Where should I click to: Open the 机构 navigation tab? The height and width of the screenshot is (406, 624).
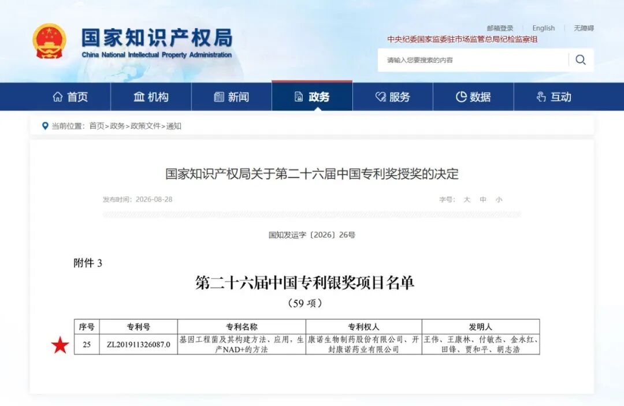151,96
